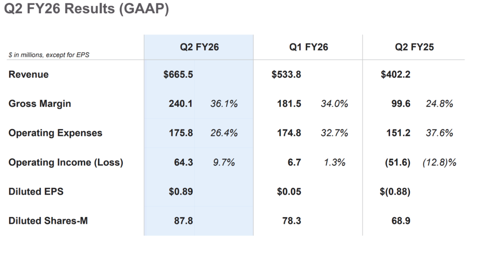The image size is (480, 253).
Task: Select the Q1 FY26 column header
Action: pyautogui.click(x=308, y=47)
